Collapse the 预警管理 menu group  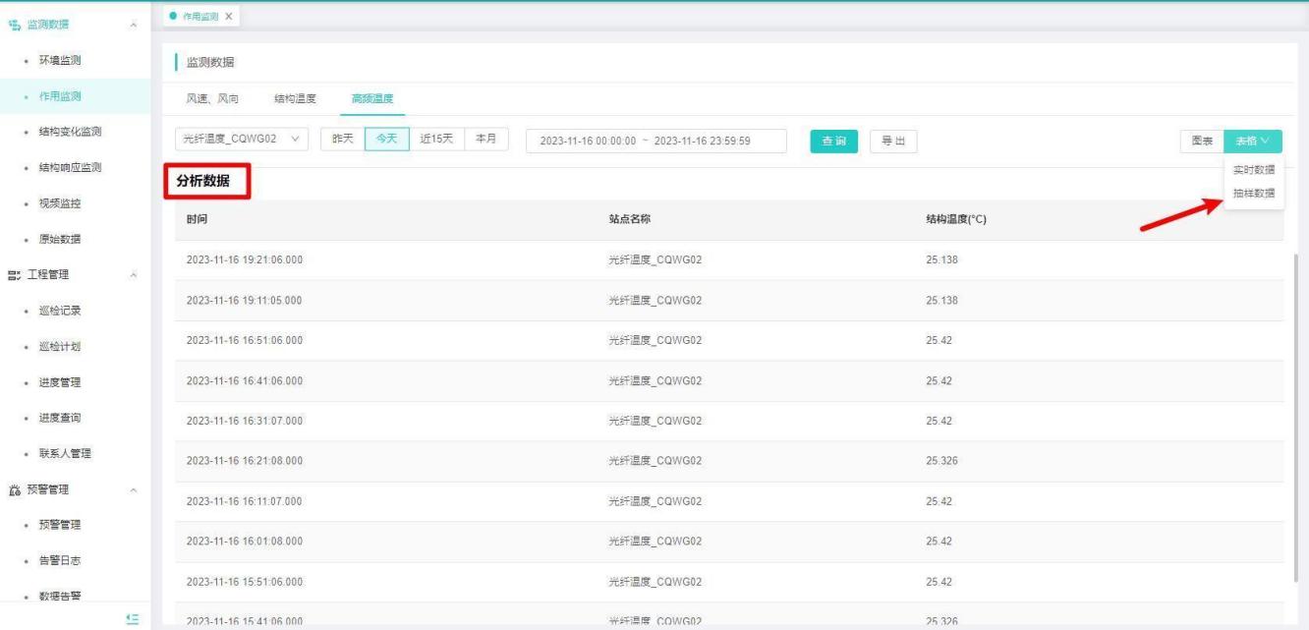(x=133, y=489)
